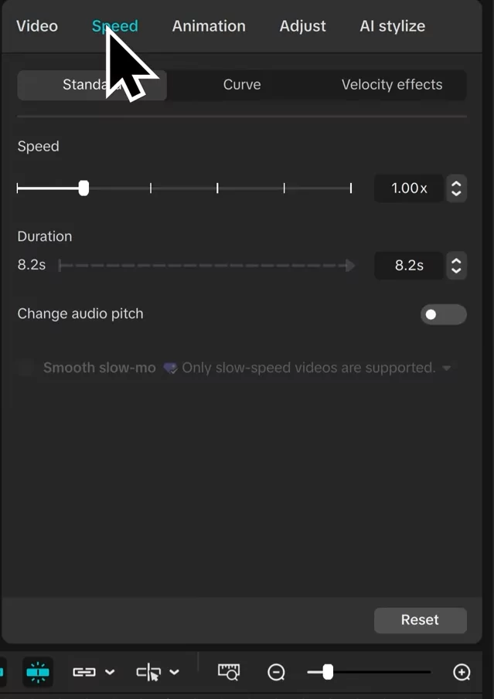Click the zoom-to-fit timeline icon
Viewport: 494px width, 699px height.
point(229,672)
